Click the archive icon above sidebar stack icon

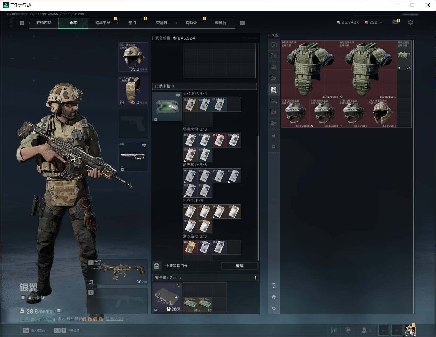(x=274, y=286)
